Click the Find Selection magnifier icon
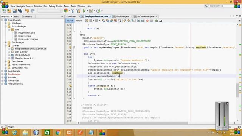The width and height of the screenshot is (242, 136). (103, 21)
